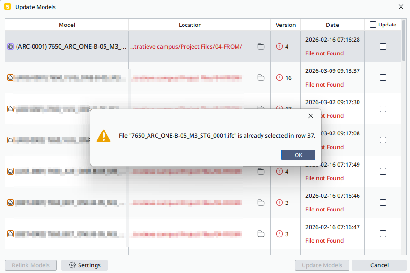Click the date 2026-03-02 09:17:30
The height and width of the screenshot is (273, 410).
pos(332,102)
